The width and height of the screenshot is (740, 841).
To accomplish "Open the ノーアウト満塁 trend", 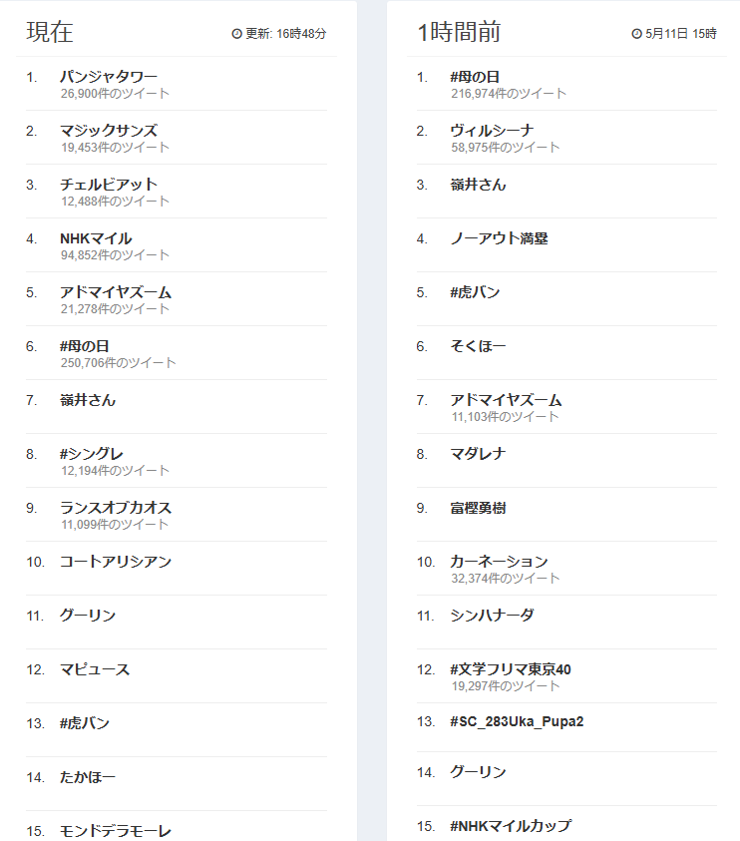I will tap(499, 238).
